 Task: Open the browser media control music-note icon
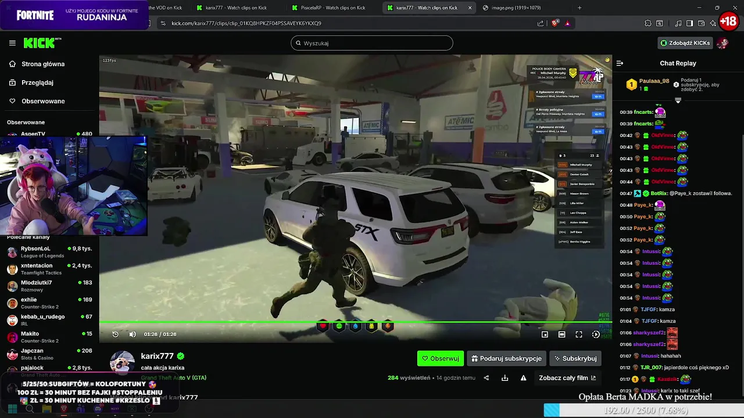click(x=678, y=23)
